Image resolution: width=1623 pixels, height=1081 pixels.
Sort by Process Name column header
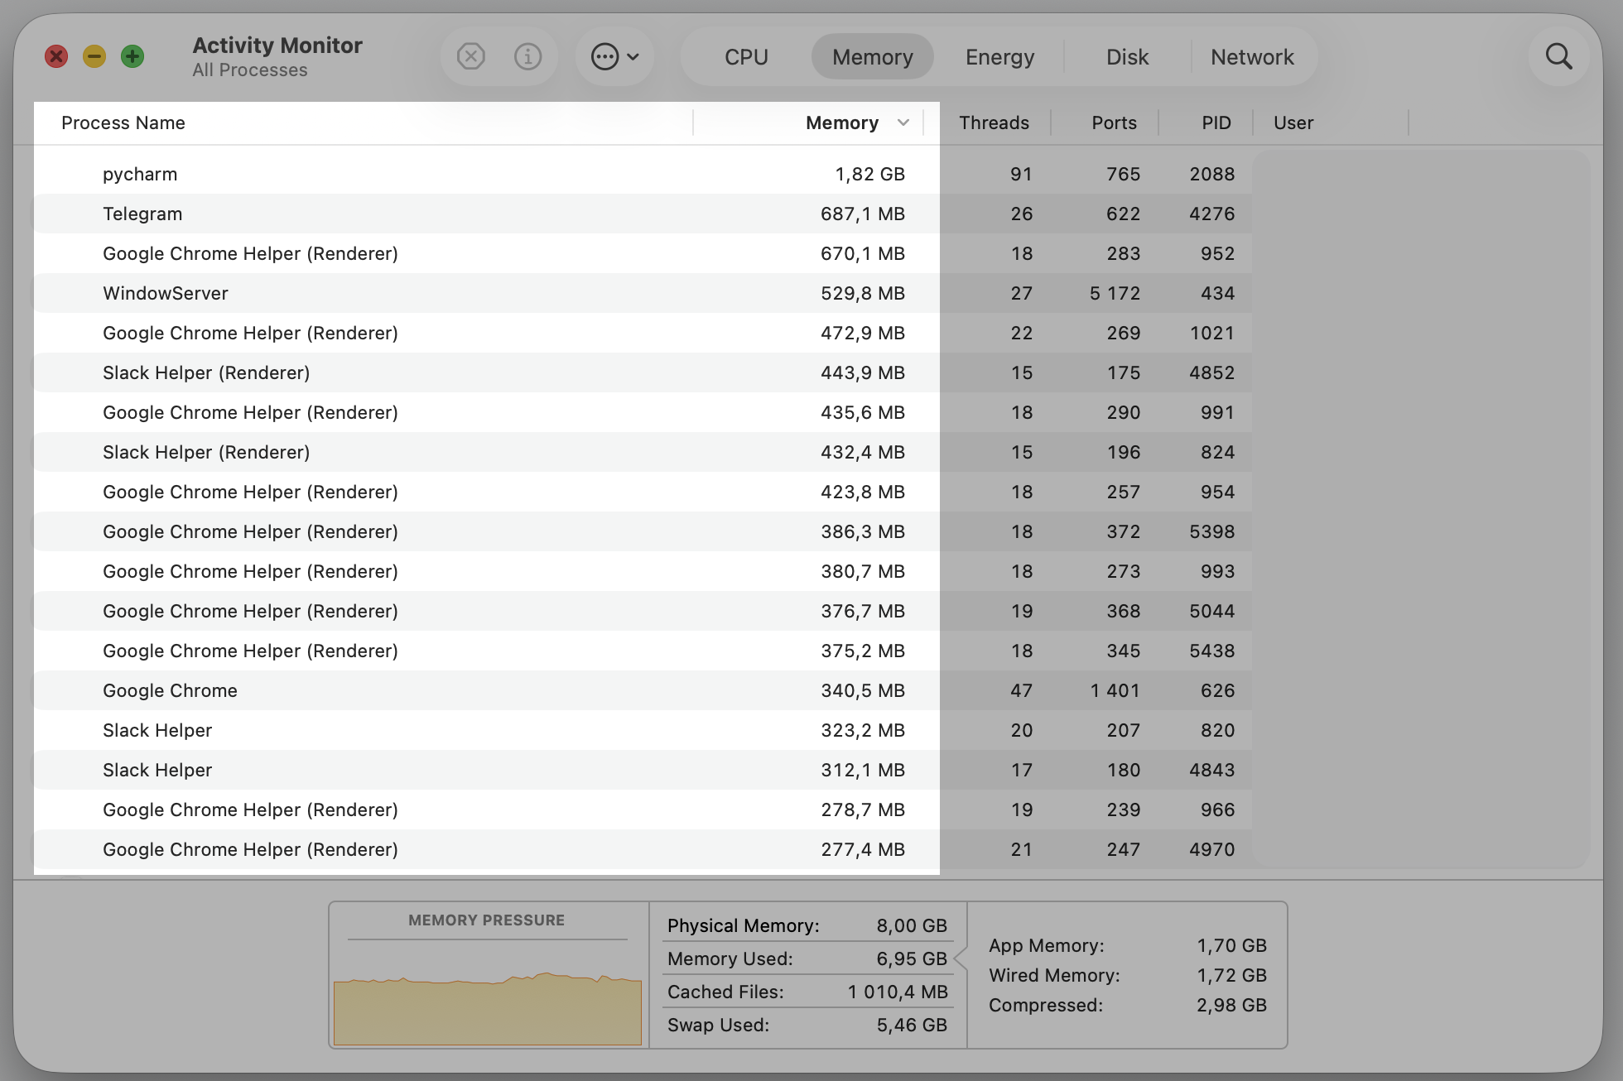pos(123,123)
